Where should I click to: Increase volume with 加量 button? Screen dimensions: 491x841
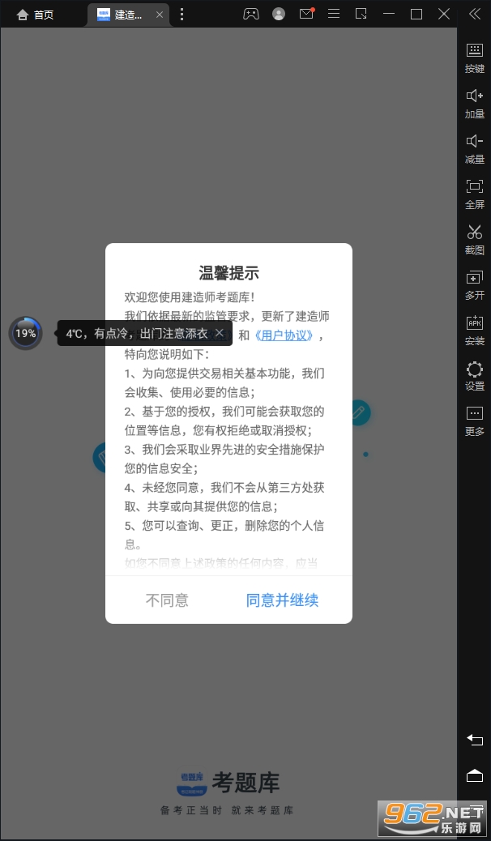pos(474,104)
